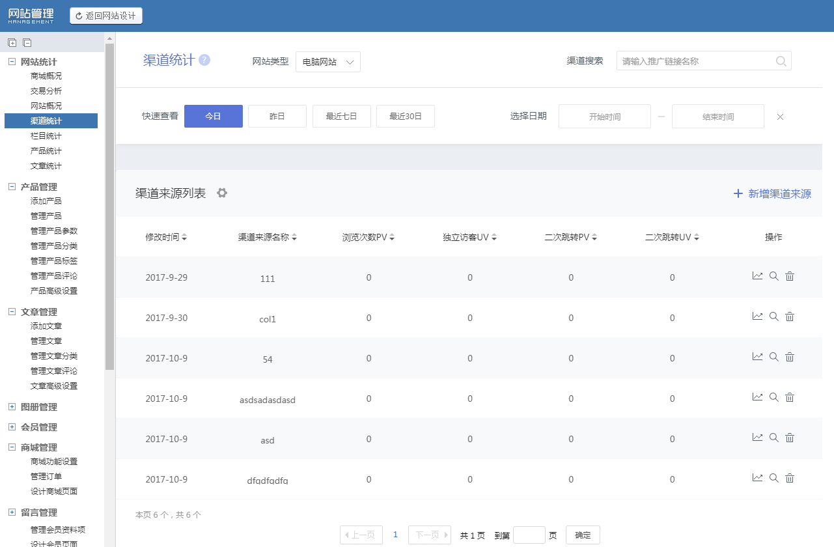Clear selected date range X icon
The image size is (834, 547).
coord(780,117)
